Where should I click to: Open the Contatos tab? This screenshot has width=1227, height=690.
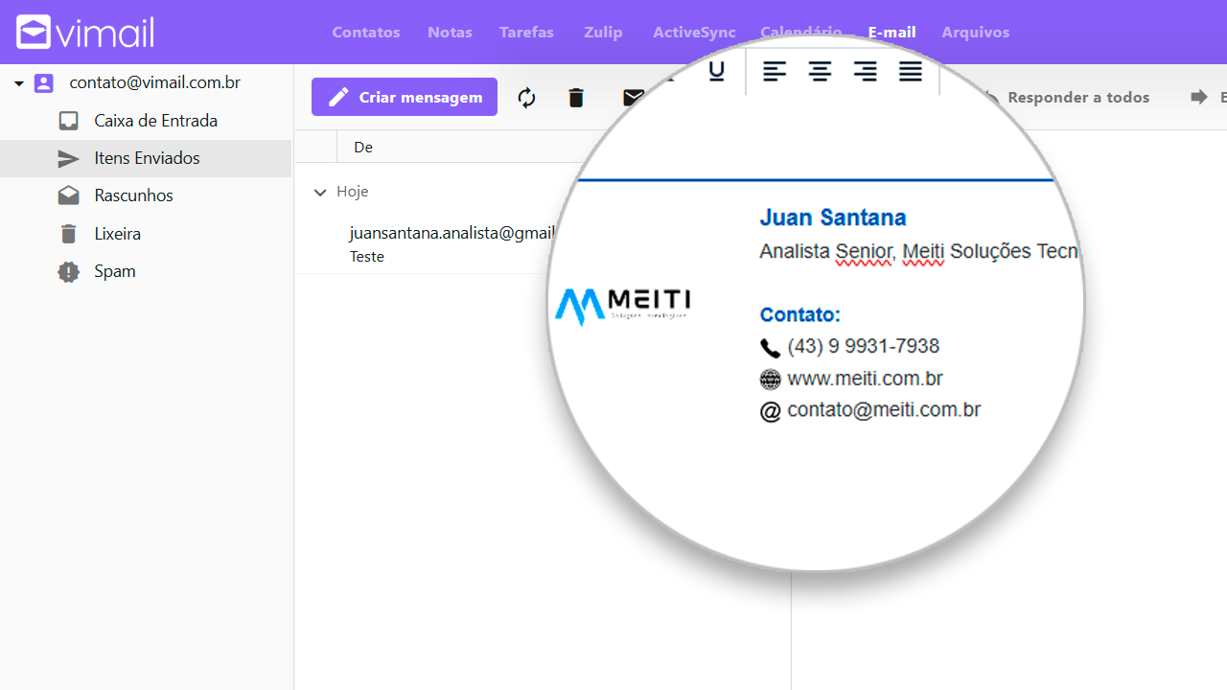[x=366, y=33]
